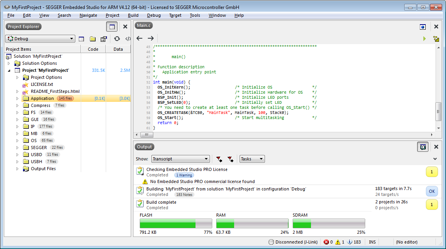Image resolution: width=446 pixels, height=249 pixels.
Task: Click the Data column header
Action: [118, 49]
